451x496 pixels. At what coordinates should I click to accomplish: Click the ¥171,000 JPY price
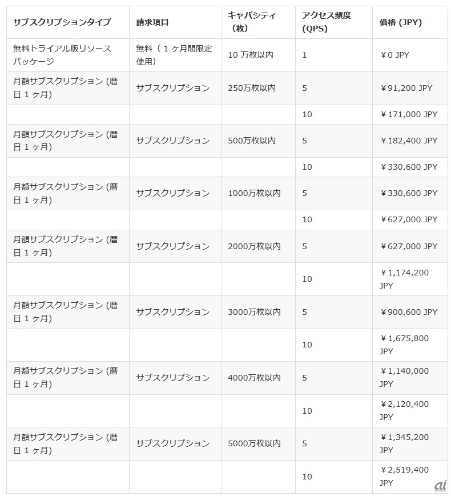tap(408, 114)
